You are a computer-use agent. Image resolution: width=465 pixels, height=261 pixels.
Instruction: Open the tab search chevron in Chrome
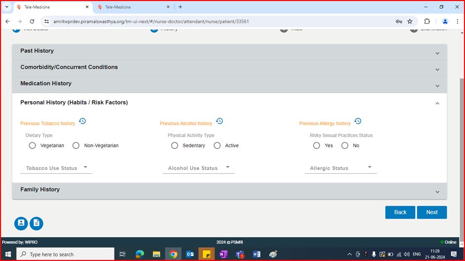[6, 7]
